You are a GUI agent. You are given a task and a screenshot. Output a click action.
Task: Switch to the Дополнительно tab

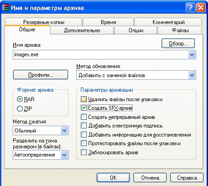[82, 30]
